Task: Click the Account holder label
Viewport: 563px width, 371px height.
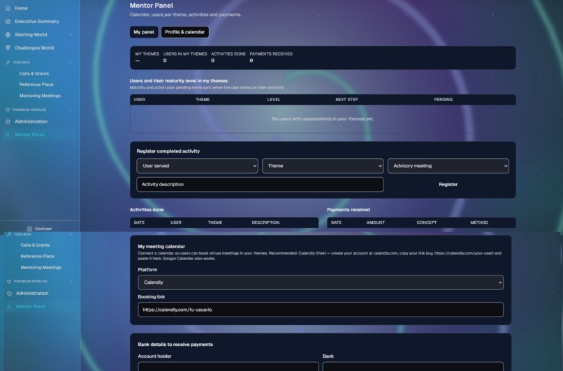Action: [154, 356]
